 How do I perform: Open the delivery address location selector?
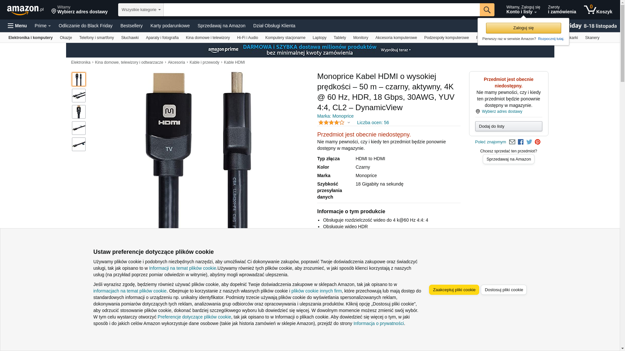79,10
